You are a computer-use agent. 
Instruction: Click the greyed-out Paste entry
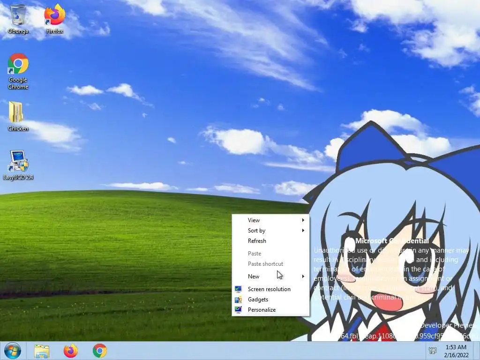coord(270,254)
